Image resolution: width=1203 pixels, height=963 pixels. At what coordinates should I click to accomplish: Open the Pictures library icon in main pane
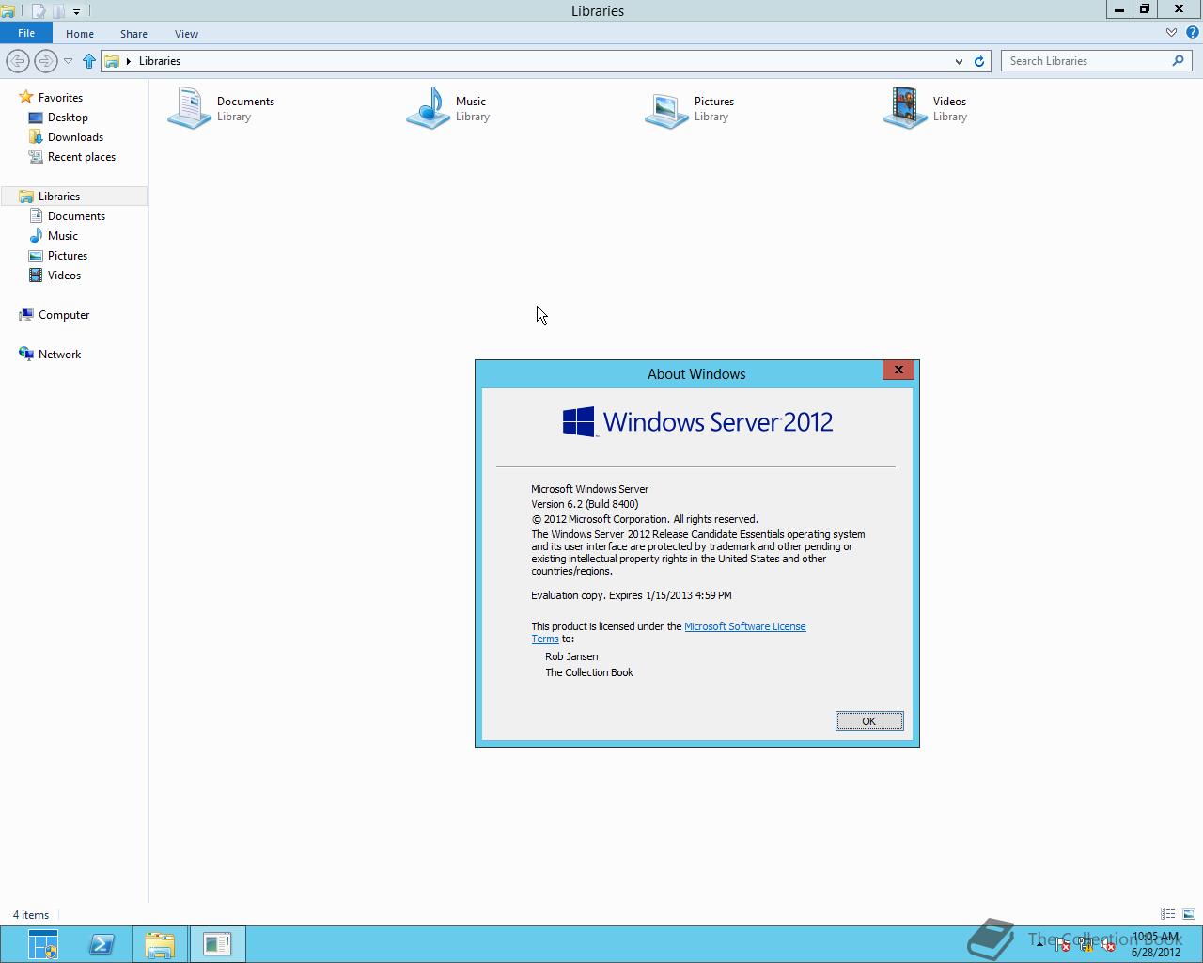coord(666,110)
